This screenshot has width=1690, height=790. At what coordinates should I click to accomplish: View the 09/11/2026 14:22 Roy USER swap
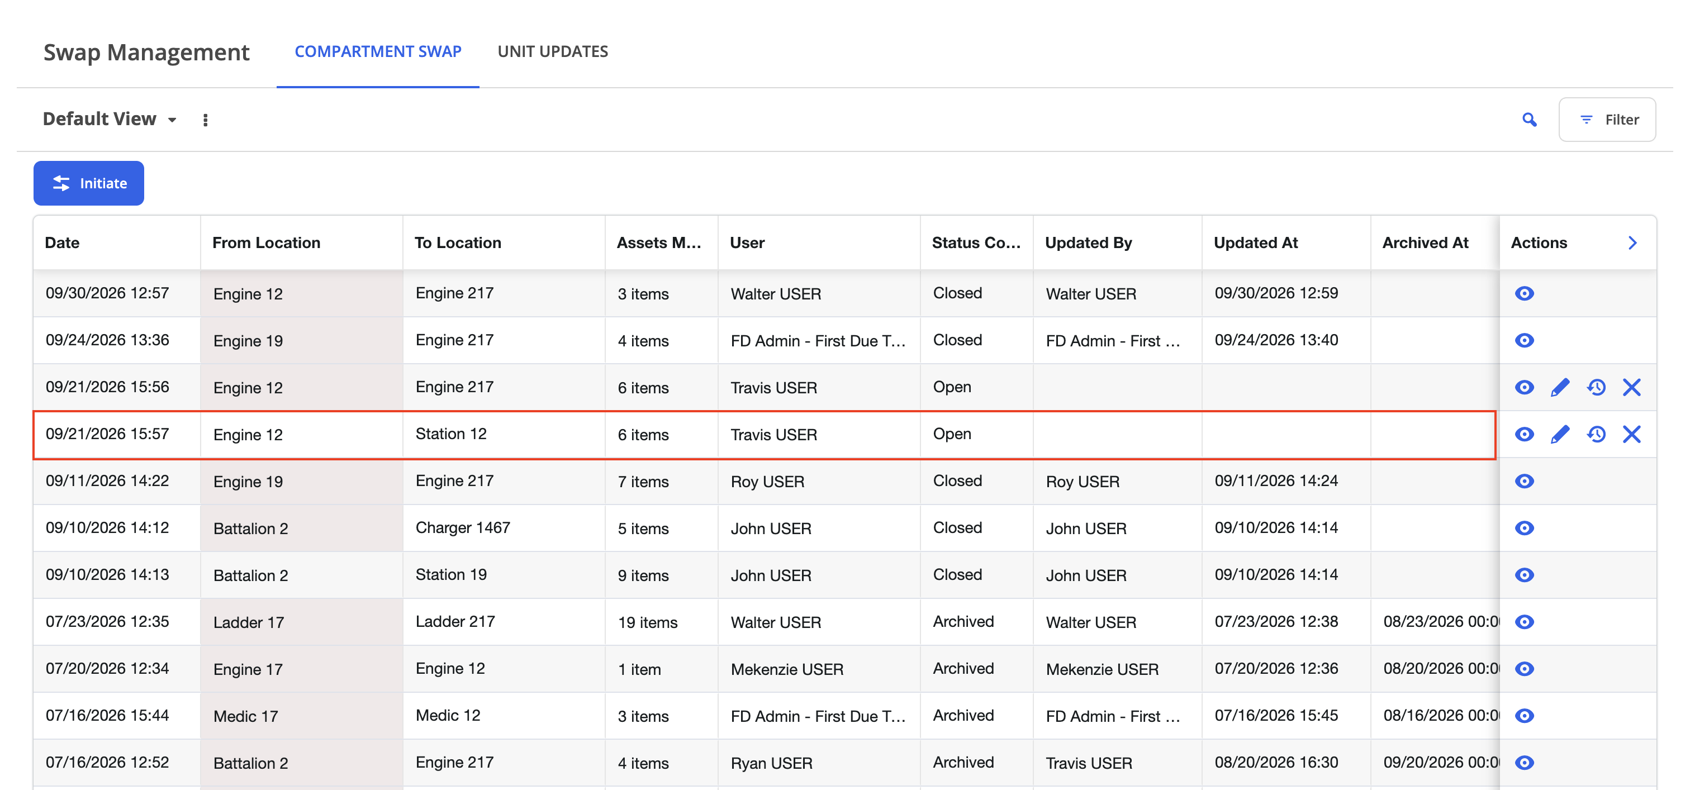coord(1524,481)
